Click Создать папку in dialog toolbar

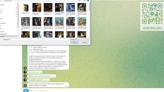click(7, 1)
